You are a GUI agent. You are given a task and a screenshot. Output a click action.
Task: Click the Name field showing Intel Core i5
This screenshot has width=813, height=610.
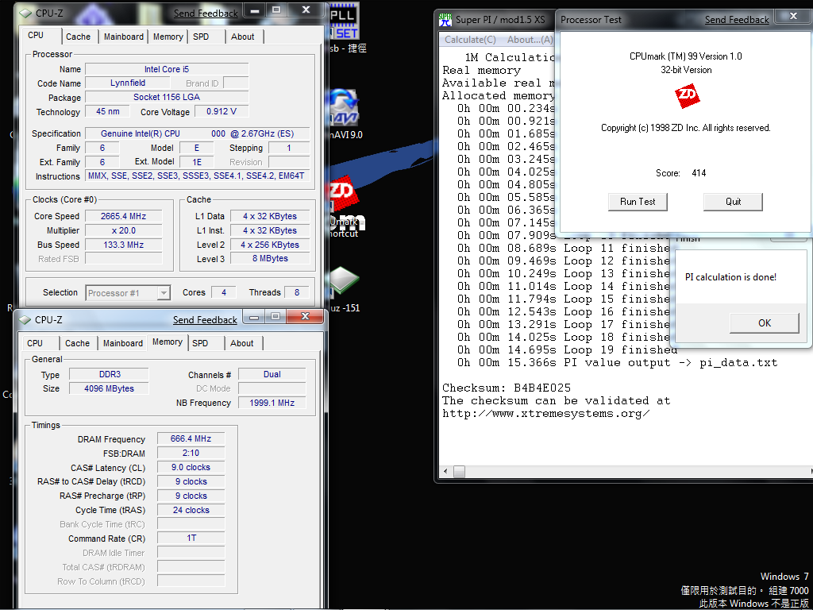[167, 70]
